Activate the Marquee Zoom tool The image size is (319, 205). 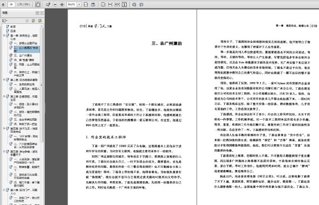coord(48,4)
